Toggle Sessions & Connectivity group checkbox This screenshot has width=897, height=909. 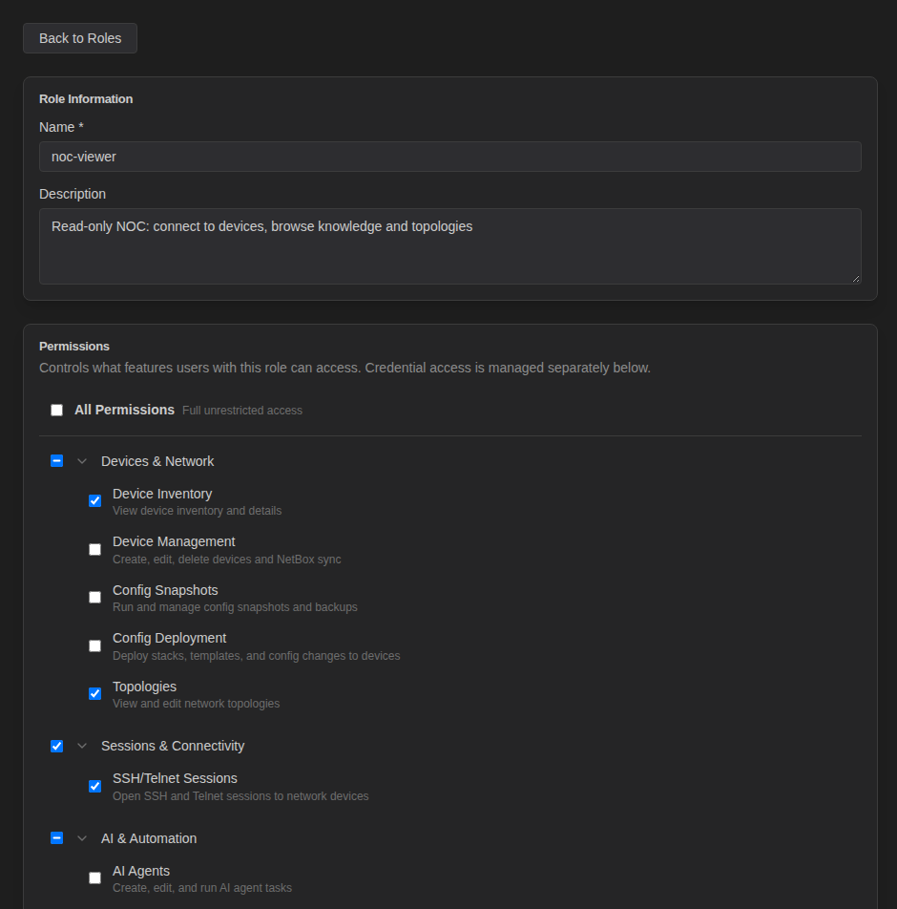[57, 746]
